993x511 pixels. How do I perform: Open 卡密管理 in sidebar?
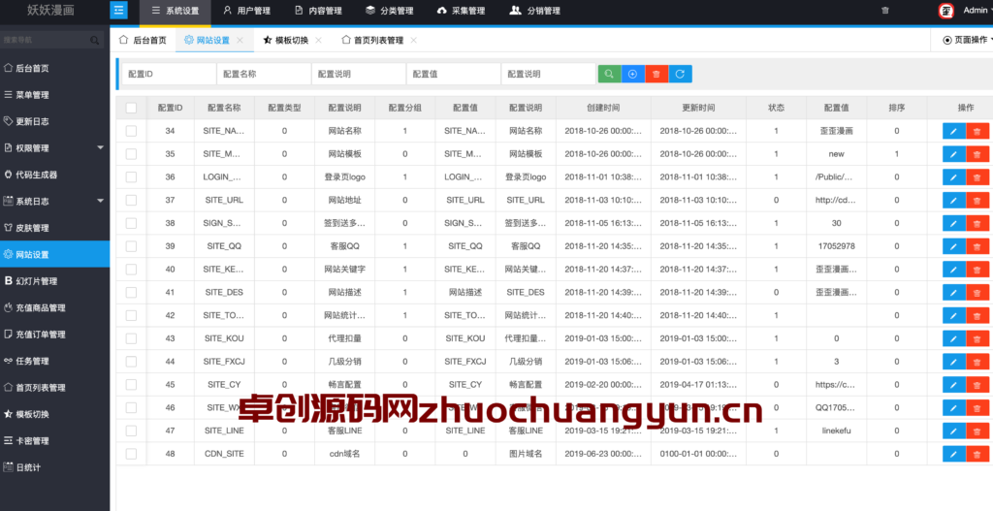[x=54, y=441]
